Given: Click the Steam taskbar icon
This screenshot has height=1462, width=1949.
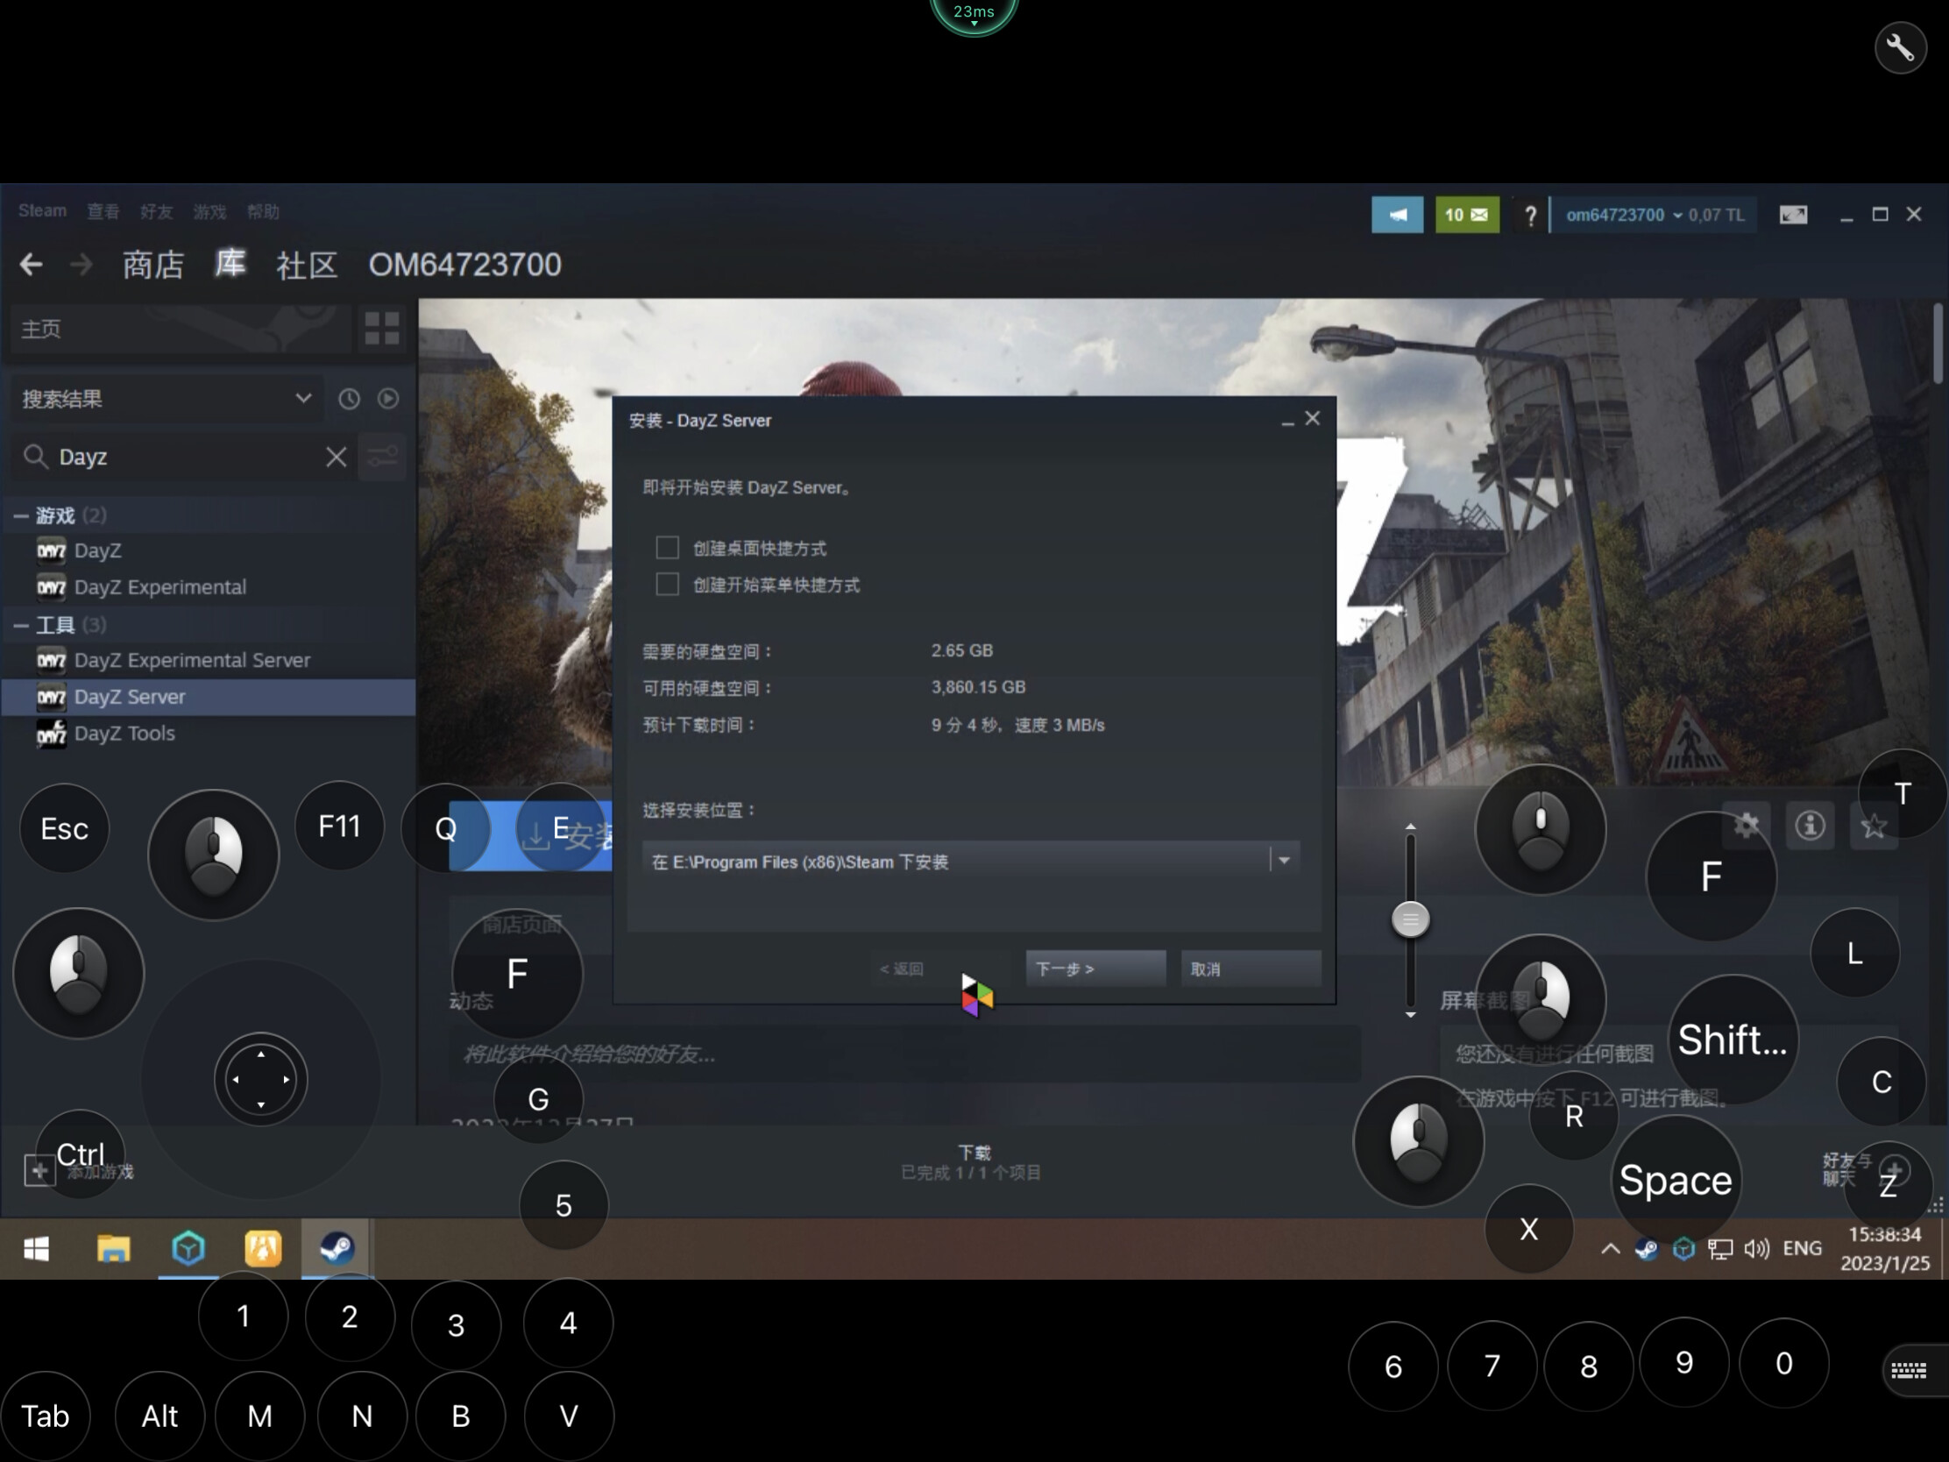Looking at the screenshot, I should click(337, 1249).
